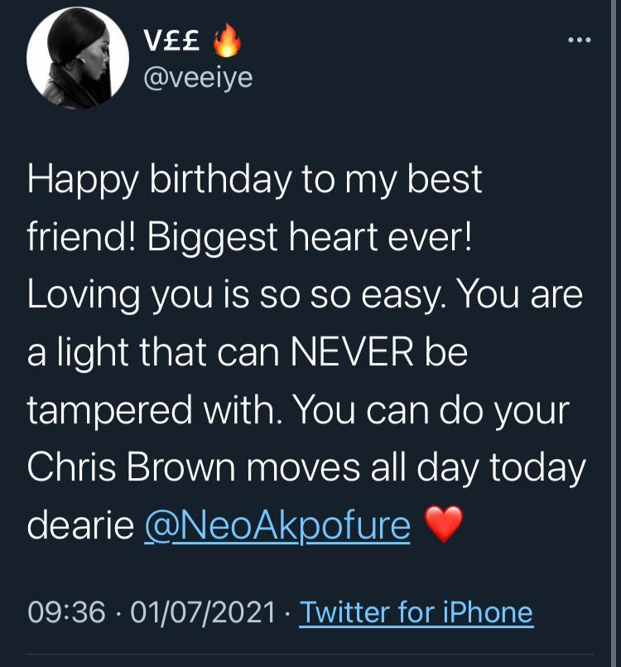Click the Twitter for iPhone link

click(416, 612)
